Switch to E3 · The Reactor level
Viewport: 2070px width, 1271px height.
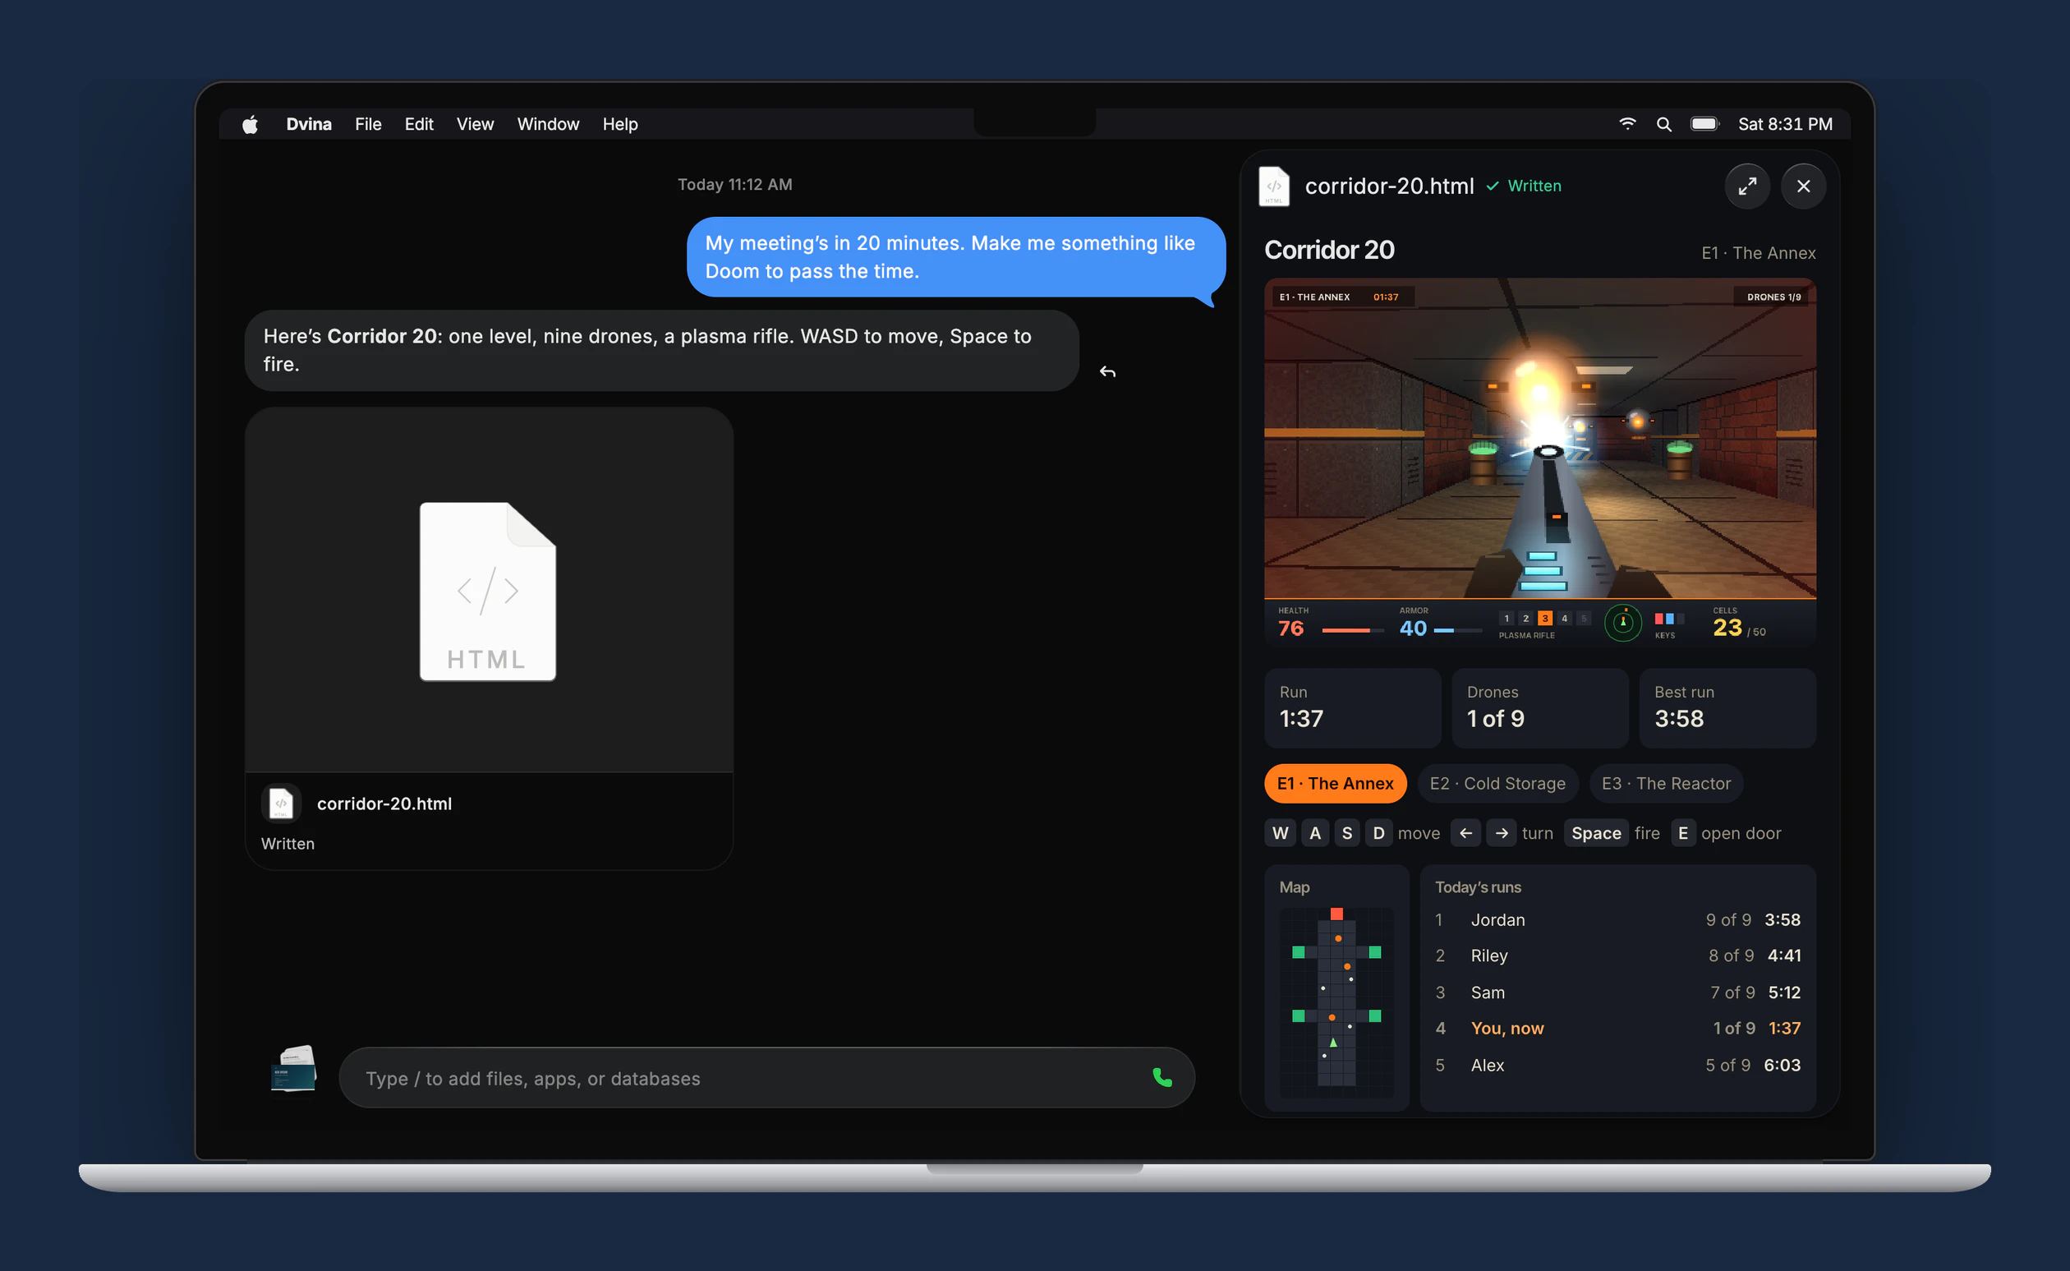1666,784
